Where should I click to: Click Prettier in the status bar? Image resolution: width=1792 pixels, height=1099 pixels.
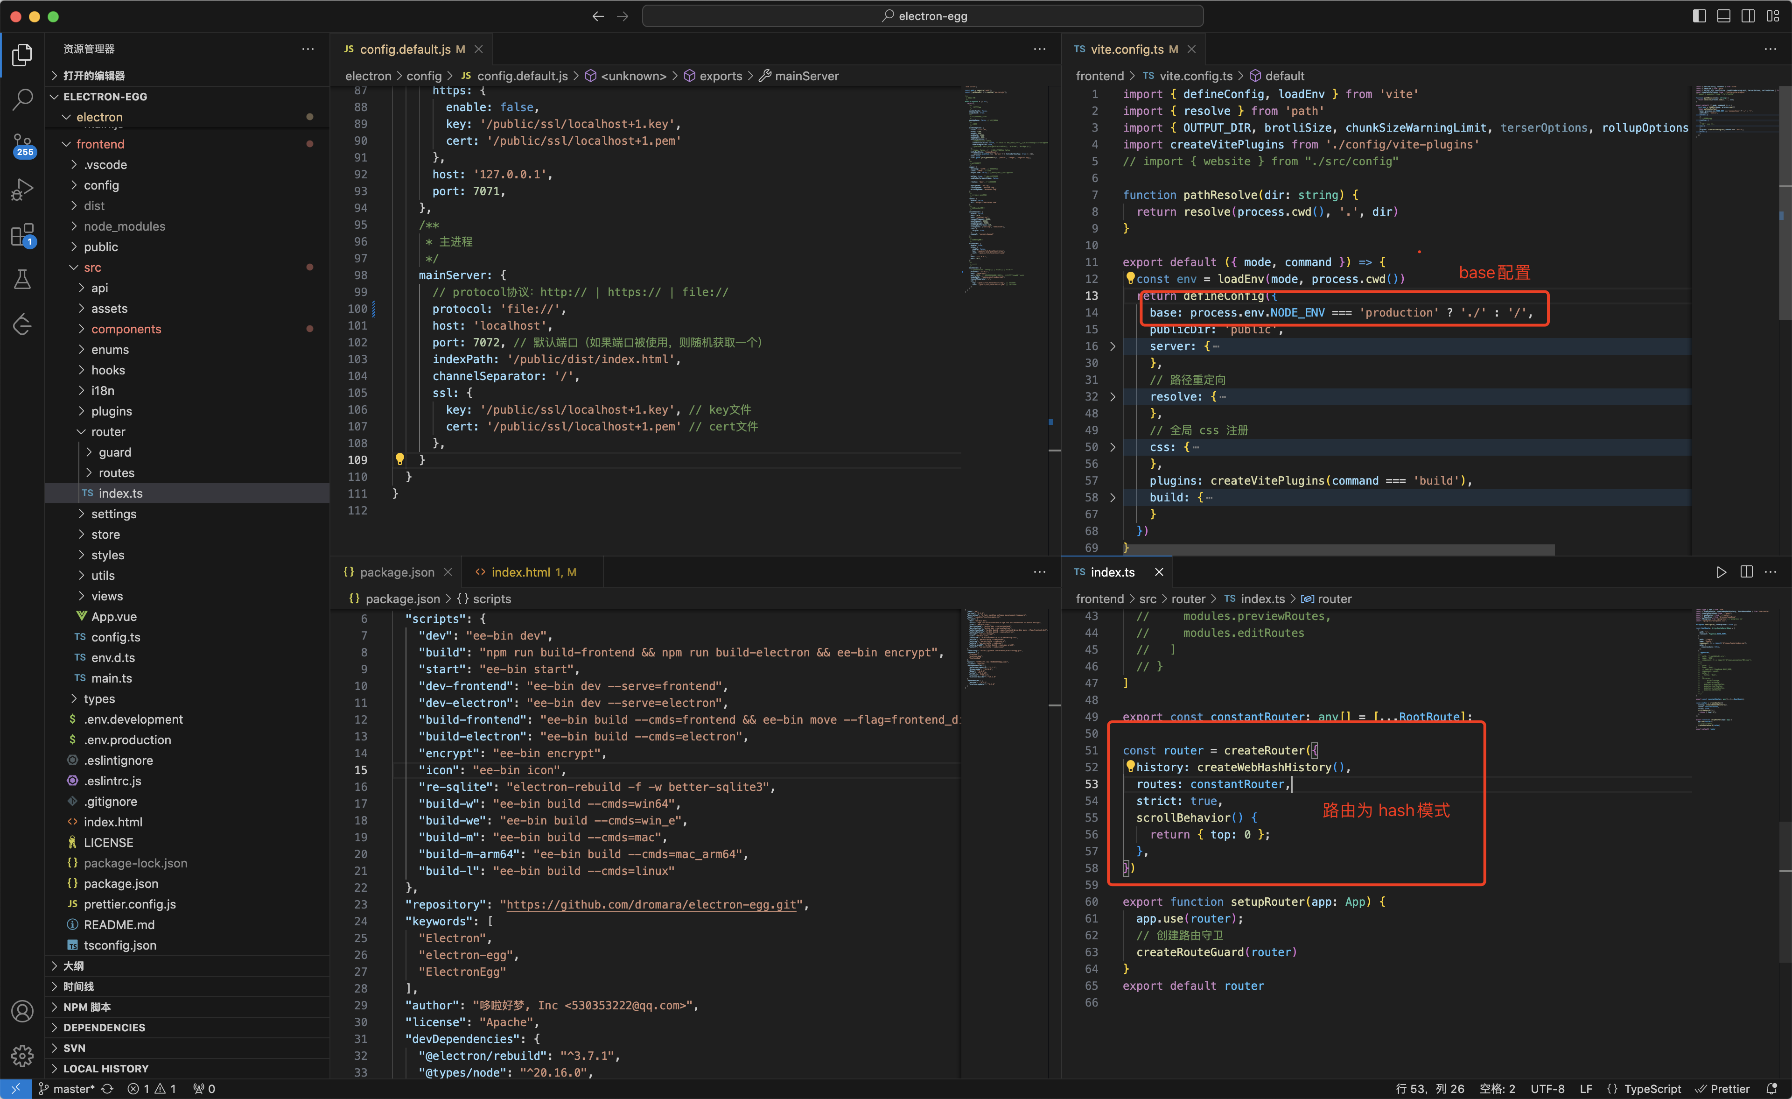point(1722,1089)
